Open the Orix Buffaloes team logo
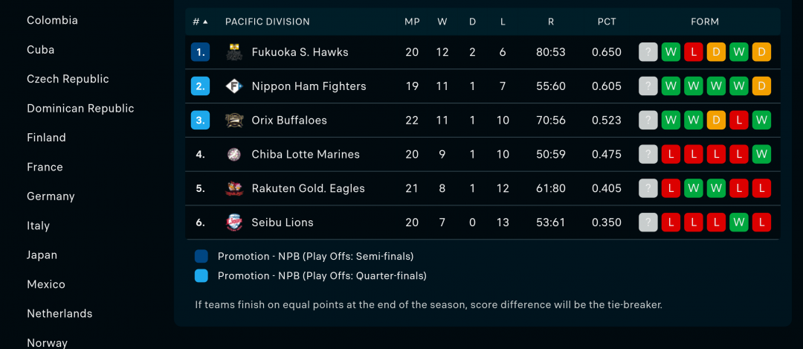The height and width of the screenshot is (349, 803). coord(234,121)
